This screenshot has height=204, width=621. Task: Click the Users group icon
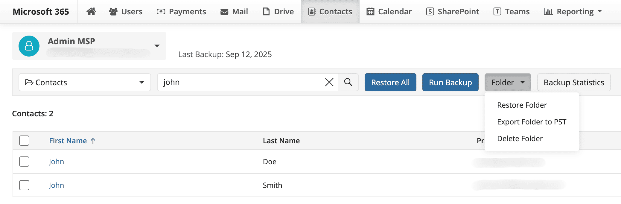click(x=113, y=12)
